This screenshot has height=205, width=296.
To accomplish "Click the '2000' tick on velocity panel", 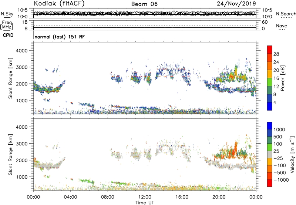I will (x=22, y=160).
